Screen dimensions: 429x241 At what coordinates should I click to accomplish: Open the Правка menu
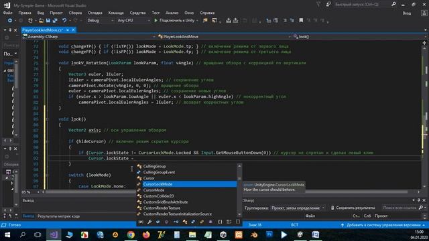25,13
